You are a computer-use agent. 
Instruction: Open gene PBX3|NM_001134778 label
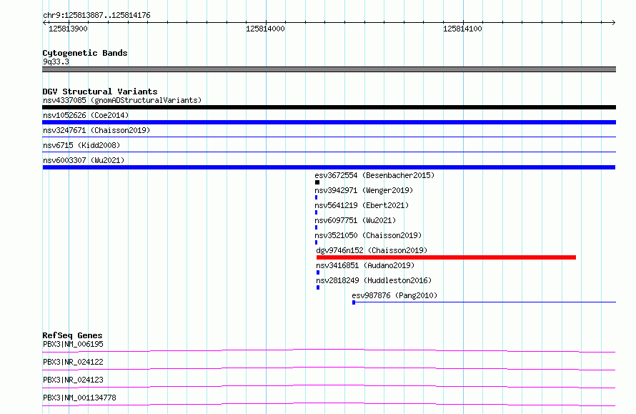(79, 398)
